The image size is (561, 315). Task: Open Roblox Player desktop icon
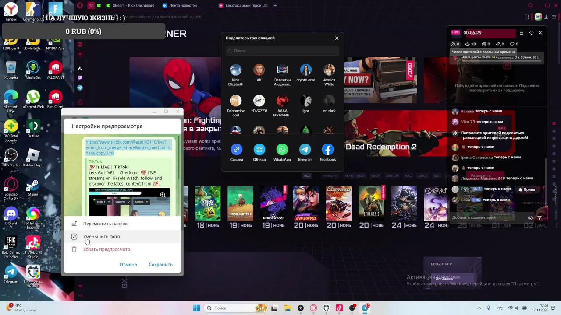click(33, 157)
